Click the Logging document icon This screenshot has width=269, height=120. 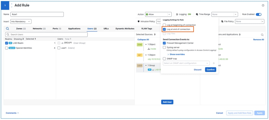[177, 14]
